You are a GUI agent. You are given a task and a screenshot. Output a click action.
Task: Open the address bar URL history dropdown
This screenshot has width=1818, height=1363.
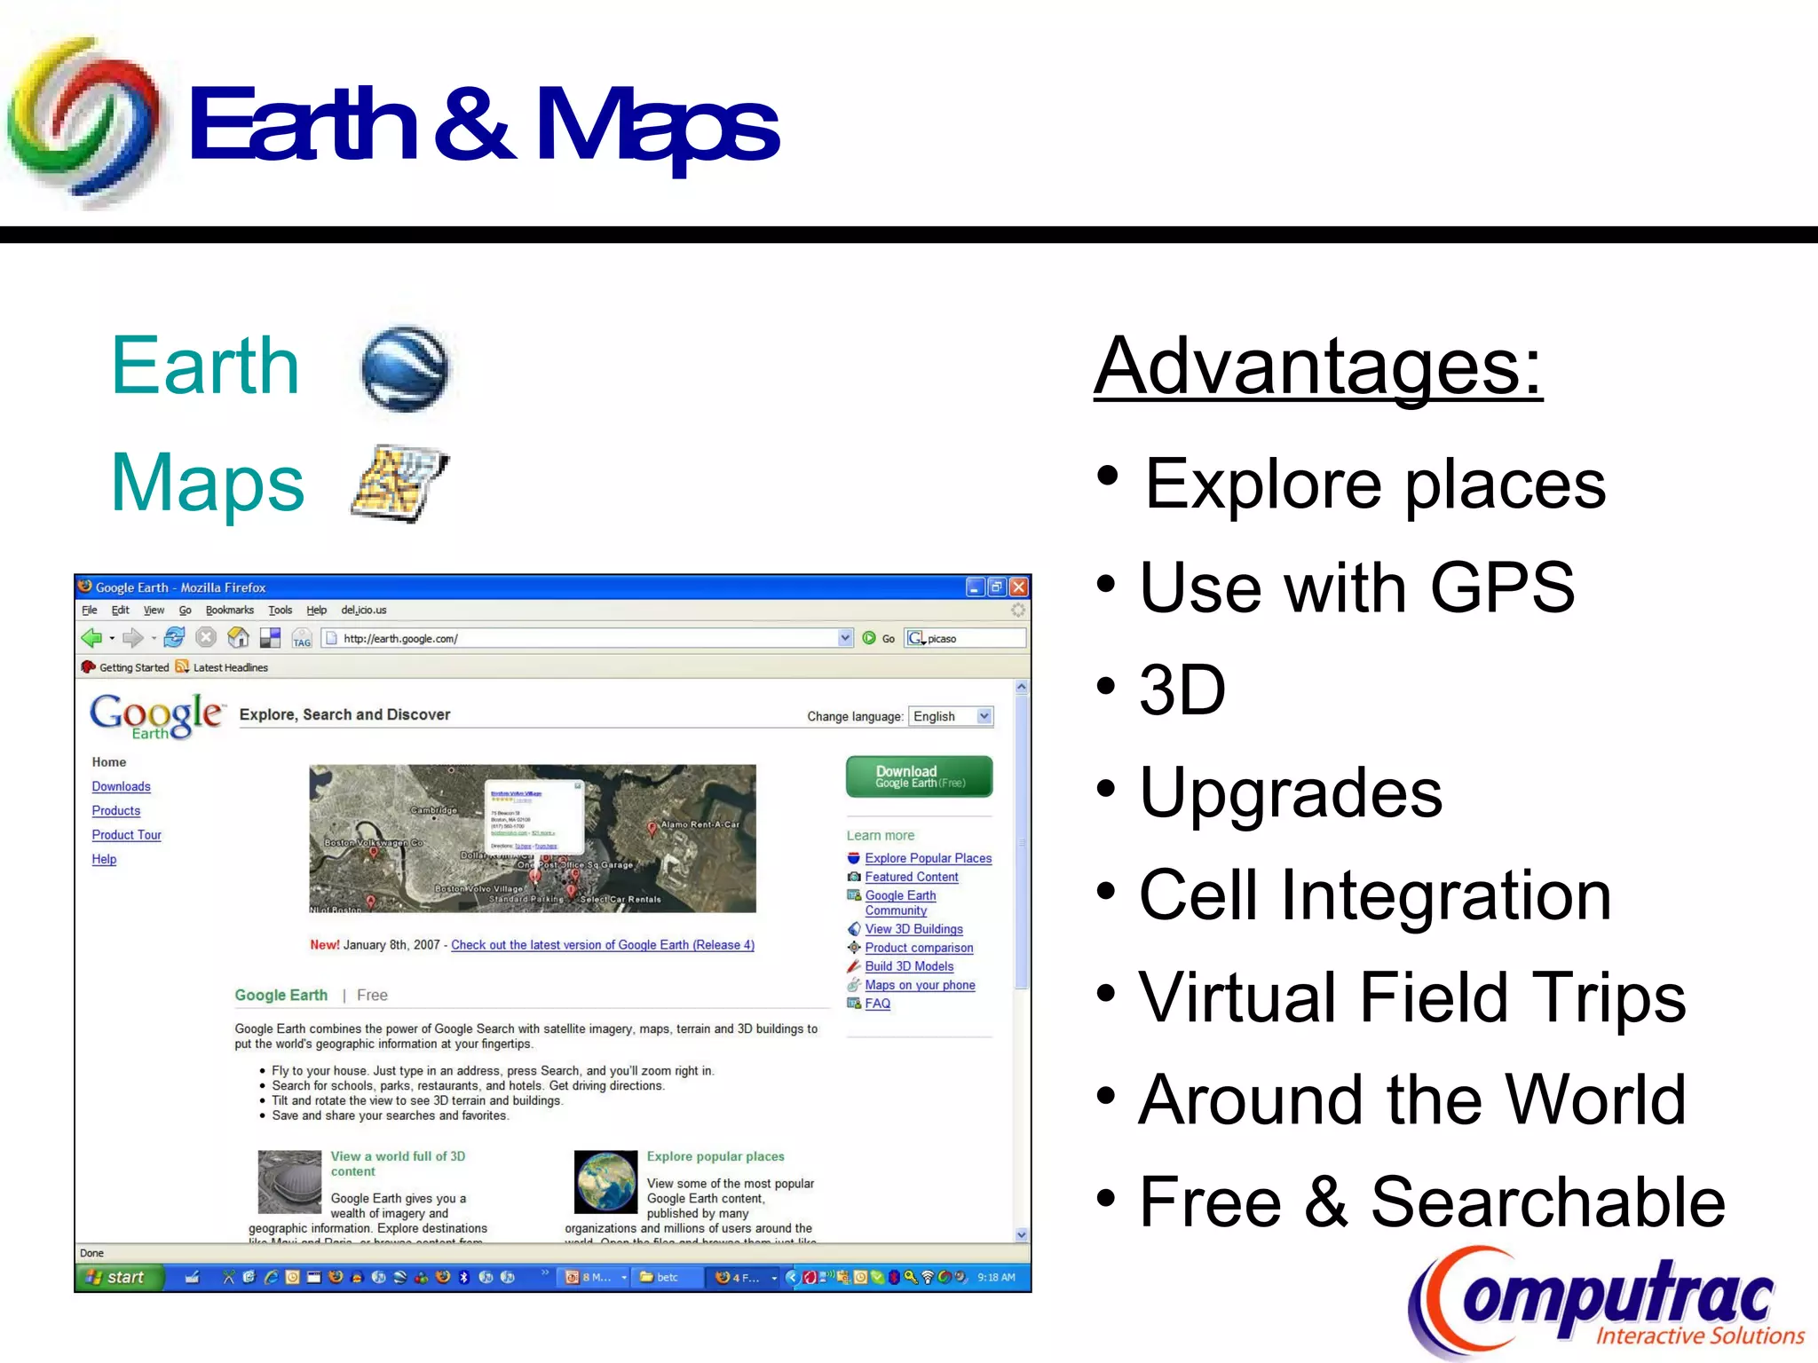[845, 638]
